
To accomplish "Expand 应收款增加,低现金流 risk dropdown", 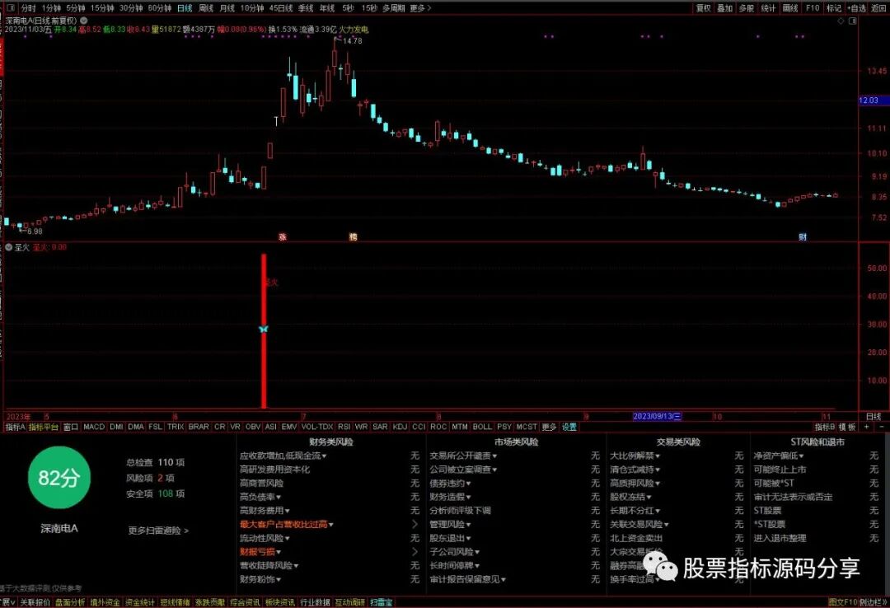I will 283,456.
